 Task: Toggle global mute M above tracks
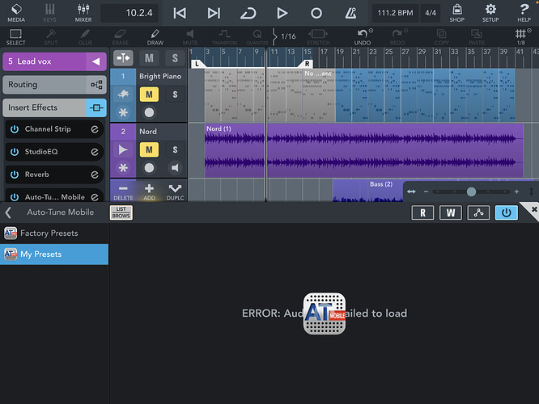[x=149, y=58]
